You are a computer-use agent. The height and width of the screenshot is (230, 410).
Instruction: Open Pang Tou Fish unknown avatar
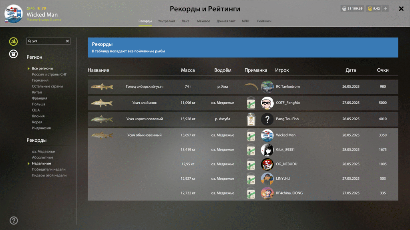267,119
